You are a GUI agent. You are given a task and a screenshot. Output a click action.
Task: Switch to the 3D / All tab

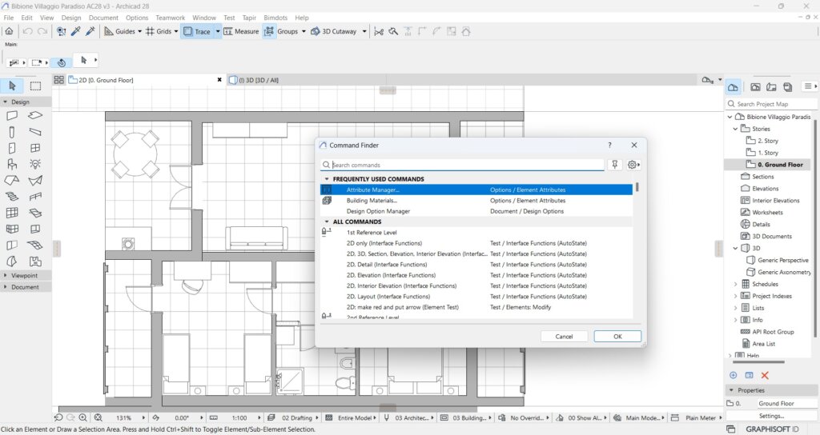pyautogui.click(x=258, y=80)
